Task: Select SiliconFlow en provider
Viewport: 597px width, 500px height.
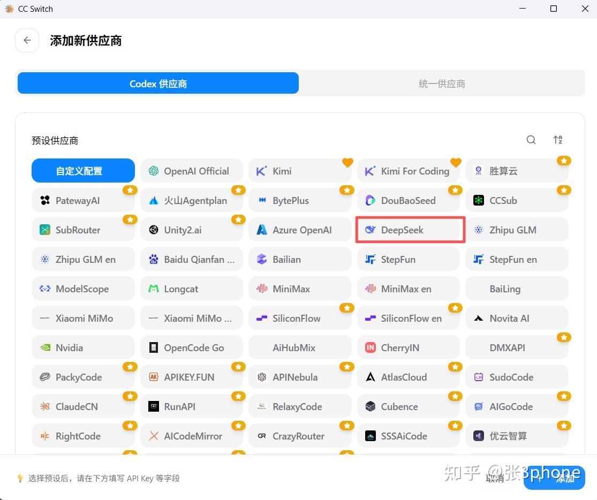Action: coord(409,318)
